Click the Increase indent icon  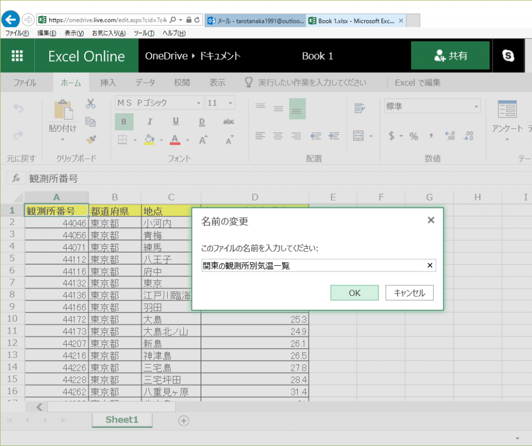334,136
